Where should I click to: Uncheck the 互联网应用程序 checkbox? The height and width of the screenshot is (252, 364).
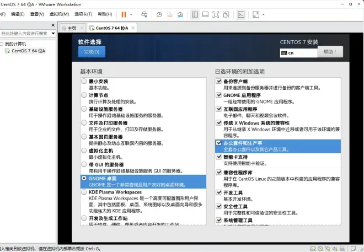(x=219, y=109)
